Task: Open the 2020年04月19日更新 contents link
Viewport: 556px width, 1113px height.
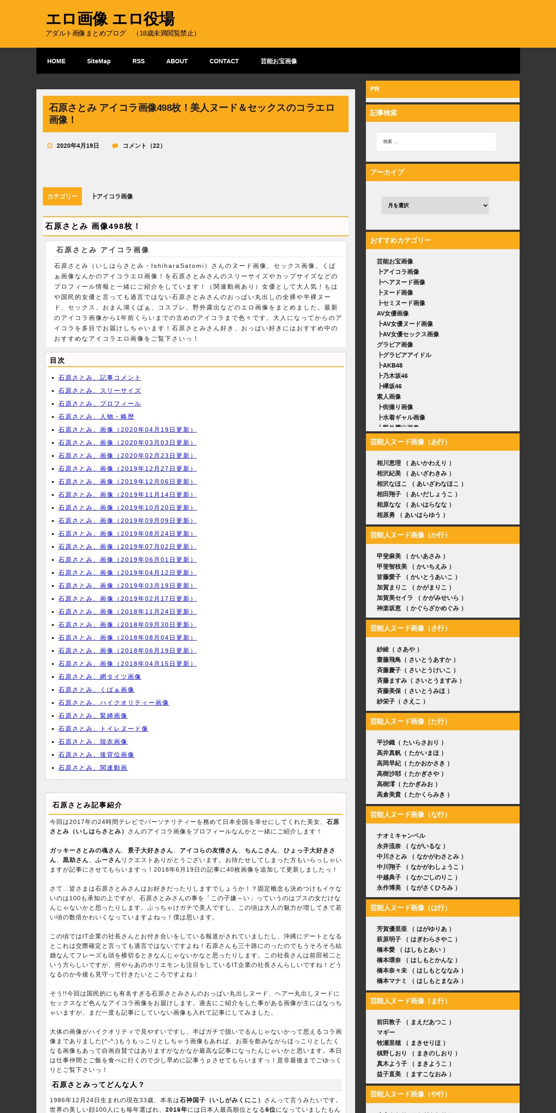Action: click(127, 430)
